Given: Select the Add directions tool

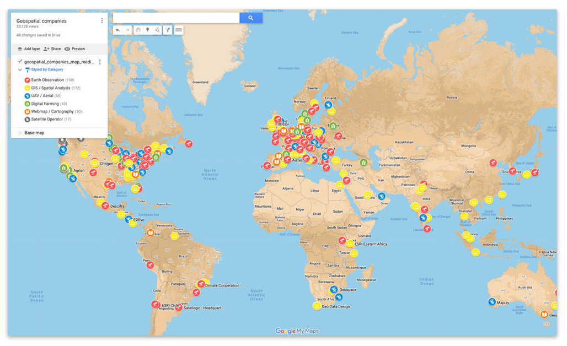Looking at the screenshot, I should (x=168, y=30).
